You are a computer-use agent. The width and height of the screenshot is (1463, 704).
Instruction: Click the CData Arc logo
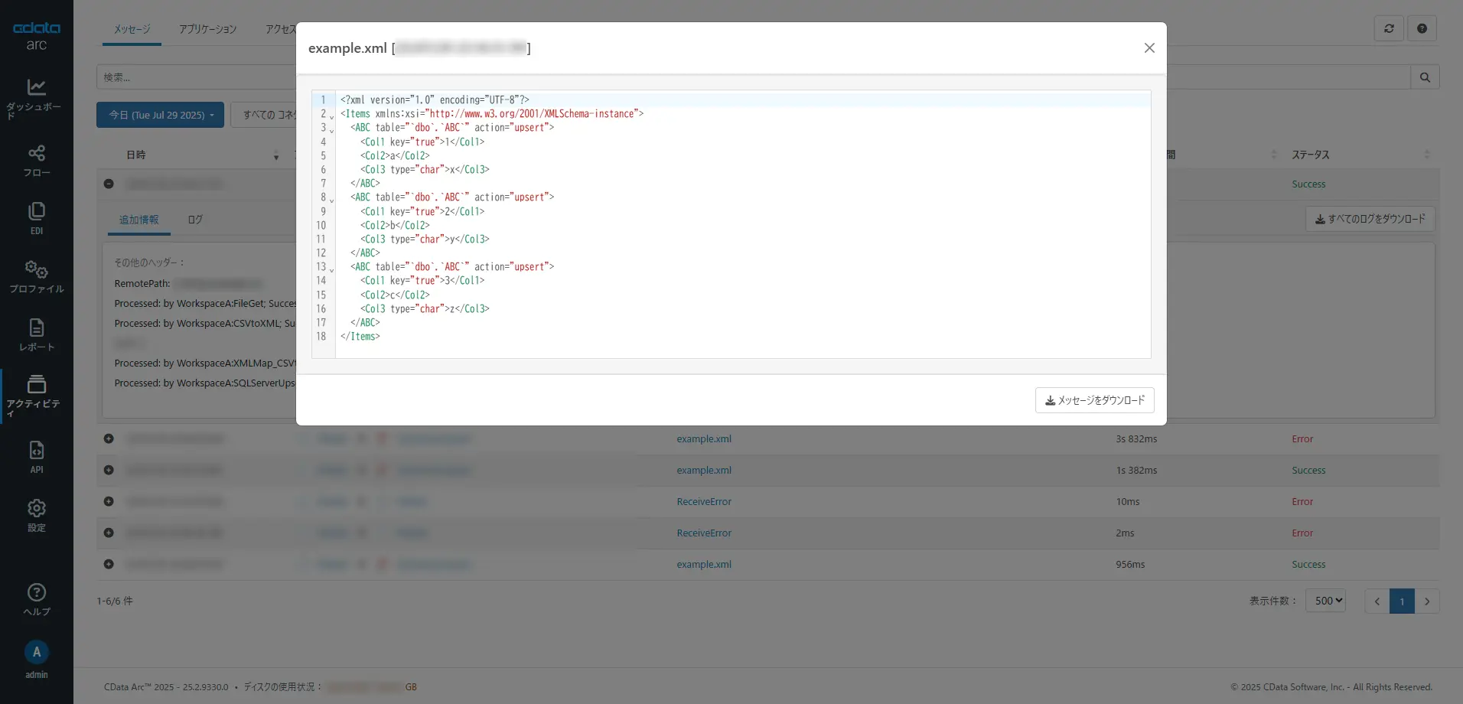click(36, 35)
